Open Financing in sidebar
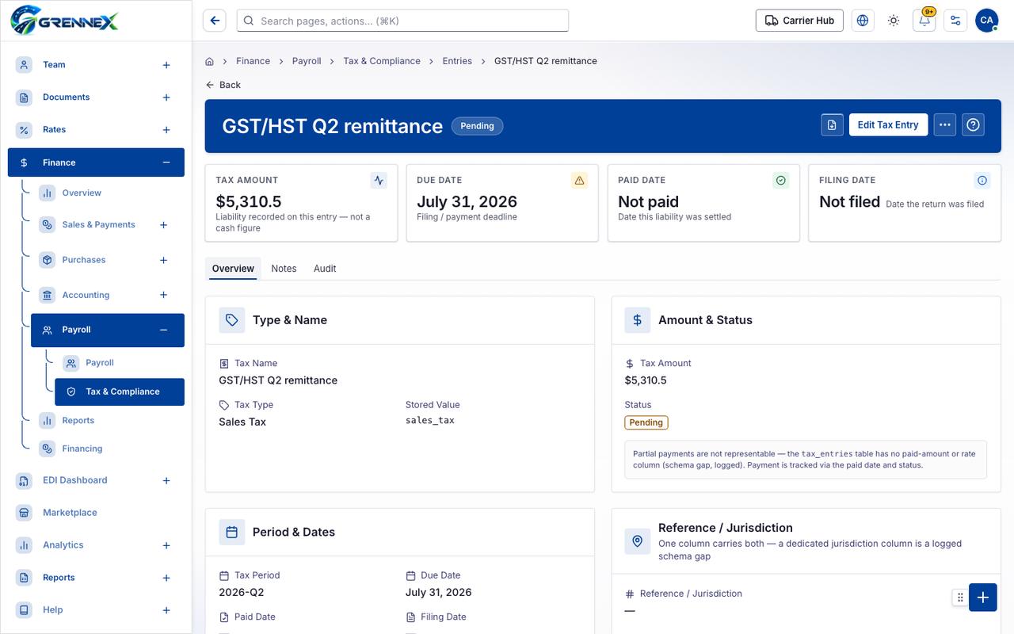Viewport: 1014px width, 634px height. pos(82,449)
